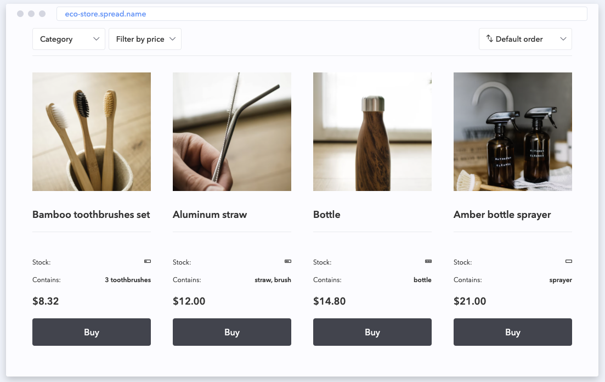The image size is (605, 382).
Task: View the Amber bottle sprayer photo
Action: [x=513, y=132]
